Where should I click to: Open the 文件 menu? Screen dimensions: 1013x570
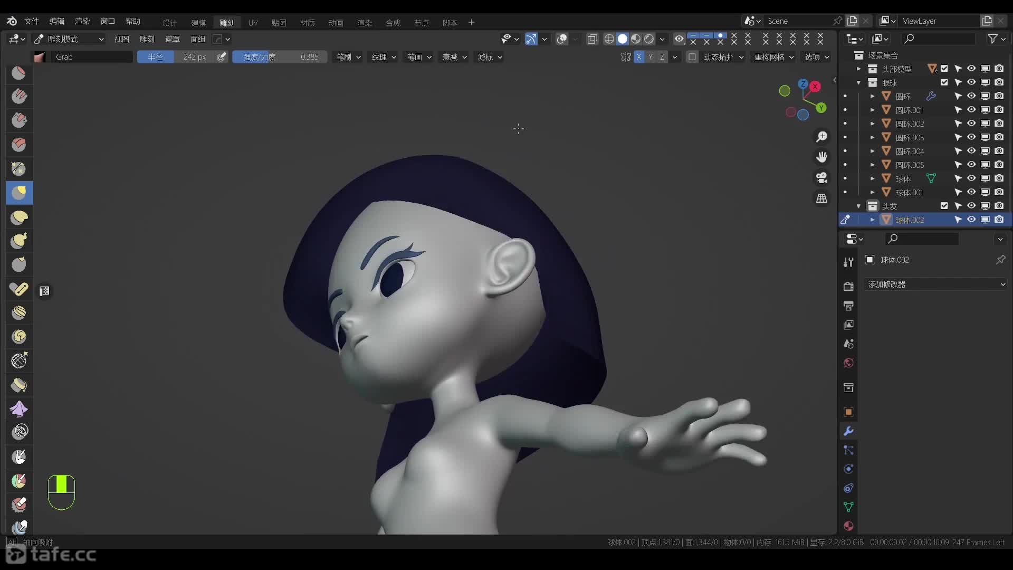tap(32, 21)
